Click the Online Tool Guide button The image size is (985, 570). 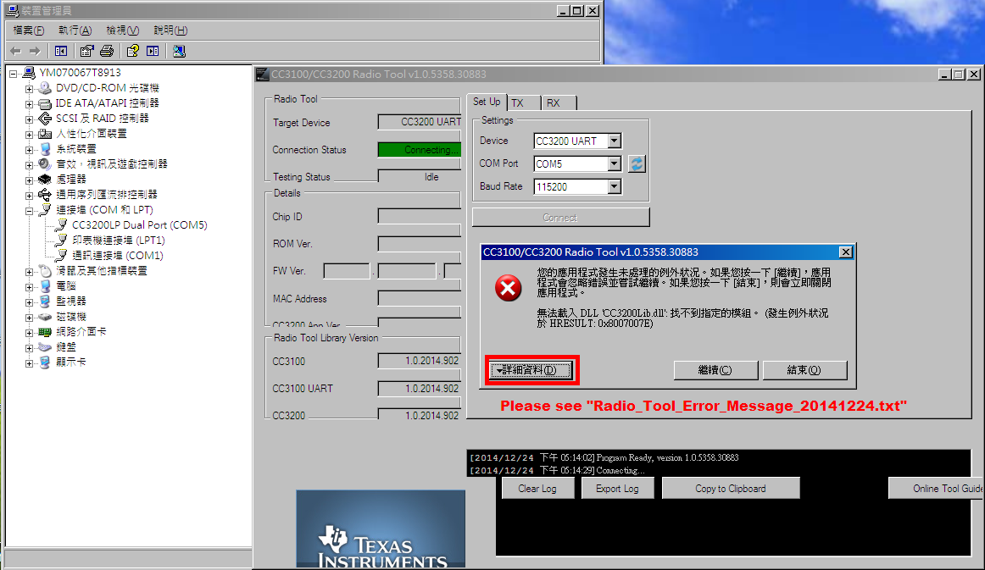point(936,489)
